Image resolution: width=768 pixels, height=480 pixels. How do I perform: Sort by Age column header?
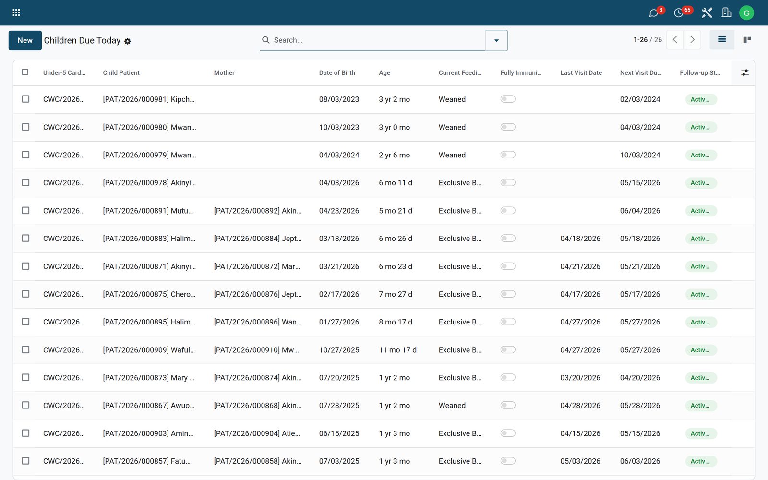[x=384, y=73]
